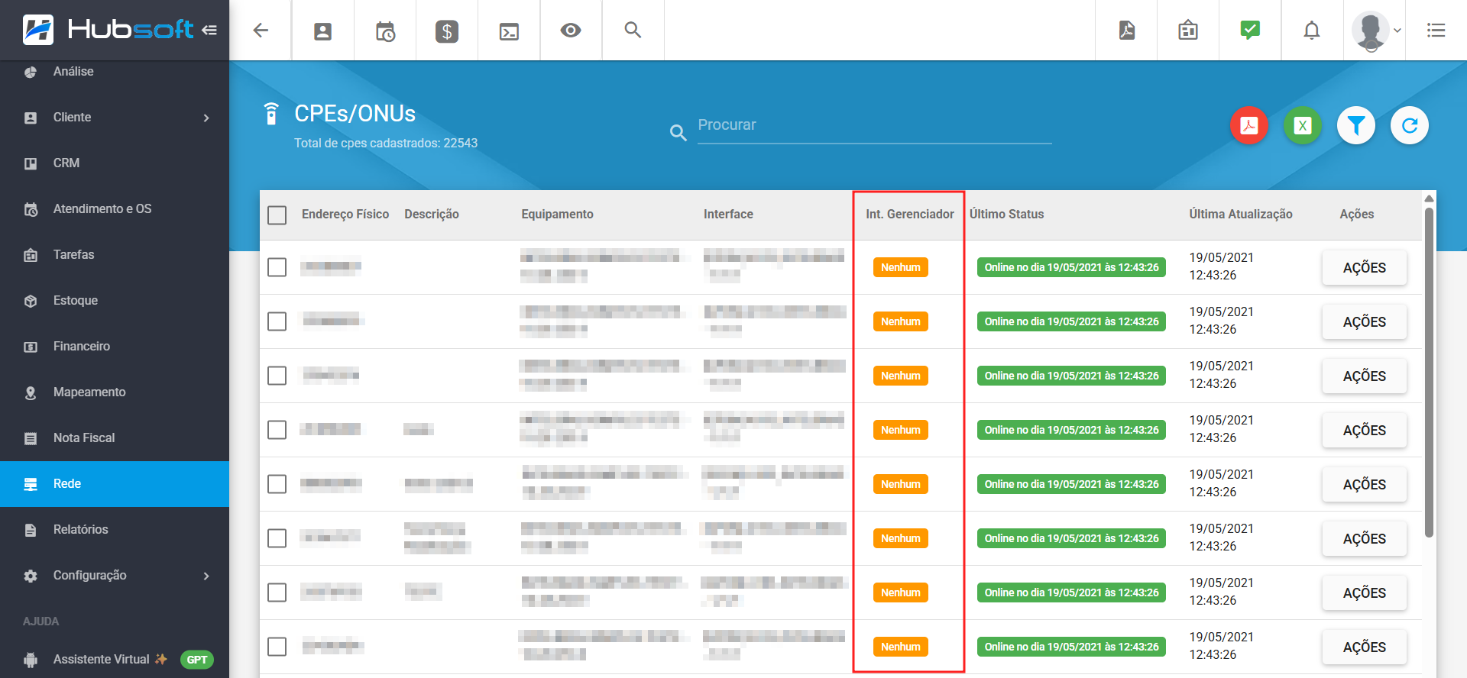Click the red PDF export button
1467x678 pixels.
click(1248, 125)
